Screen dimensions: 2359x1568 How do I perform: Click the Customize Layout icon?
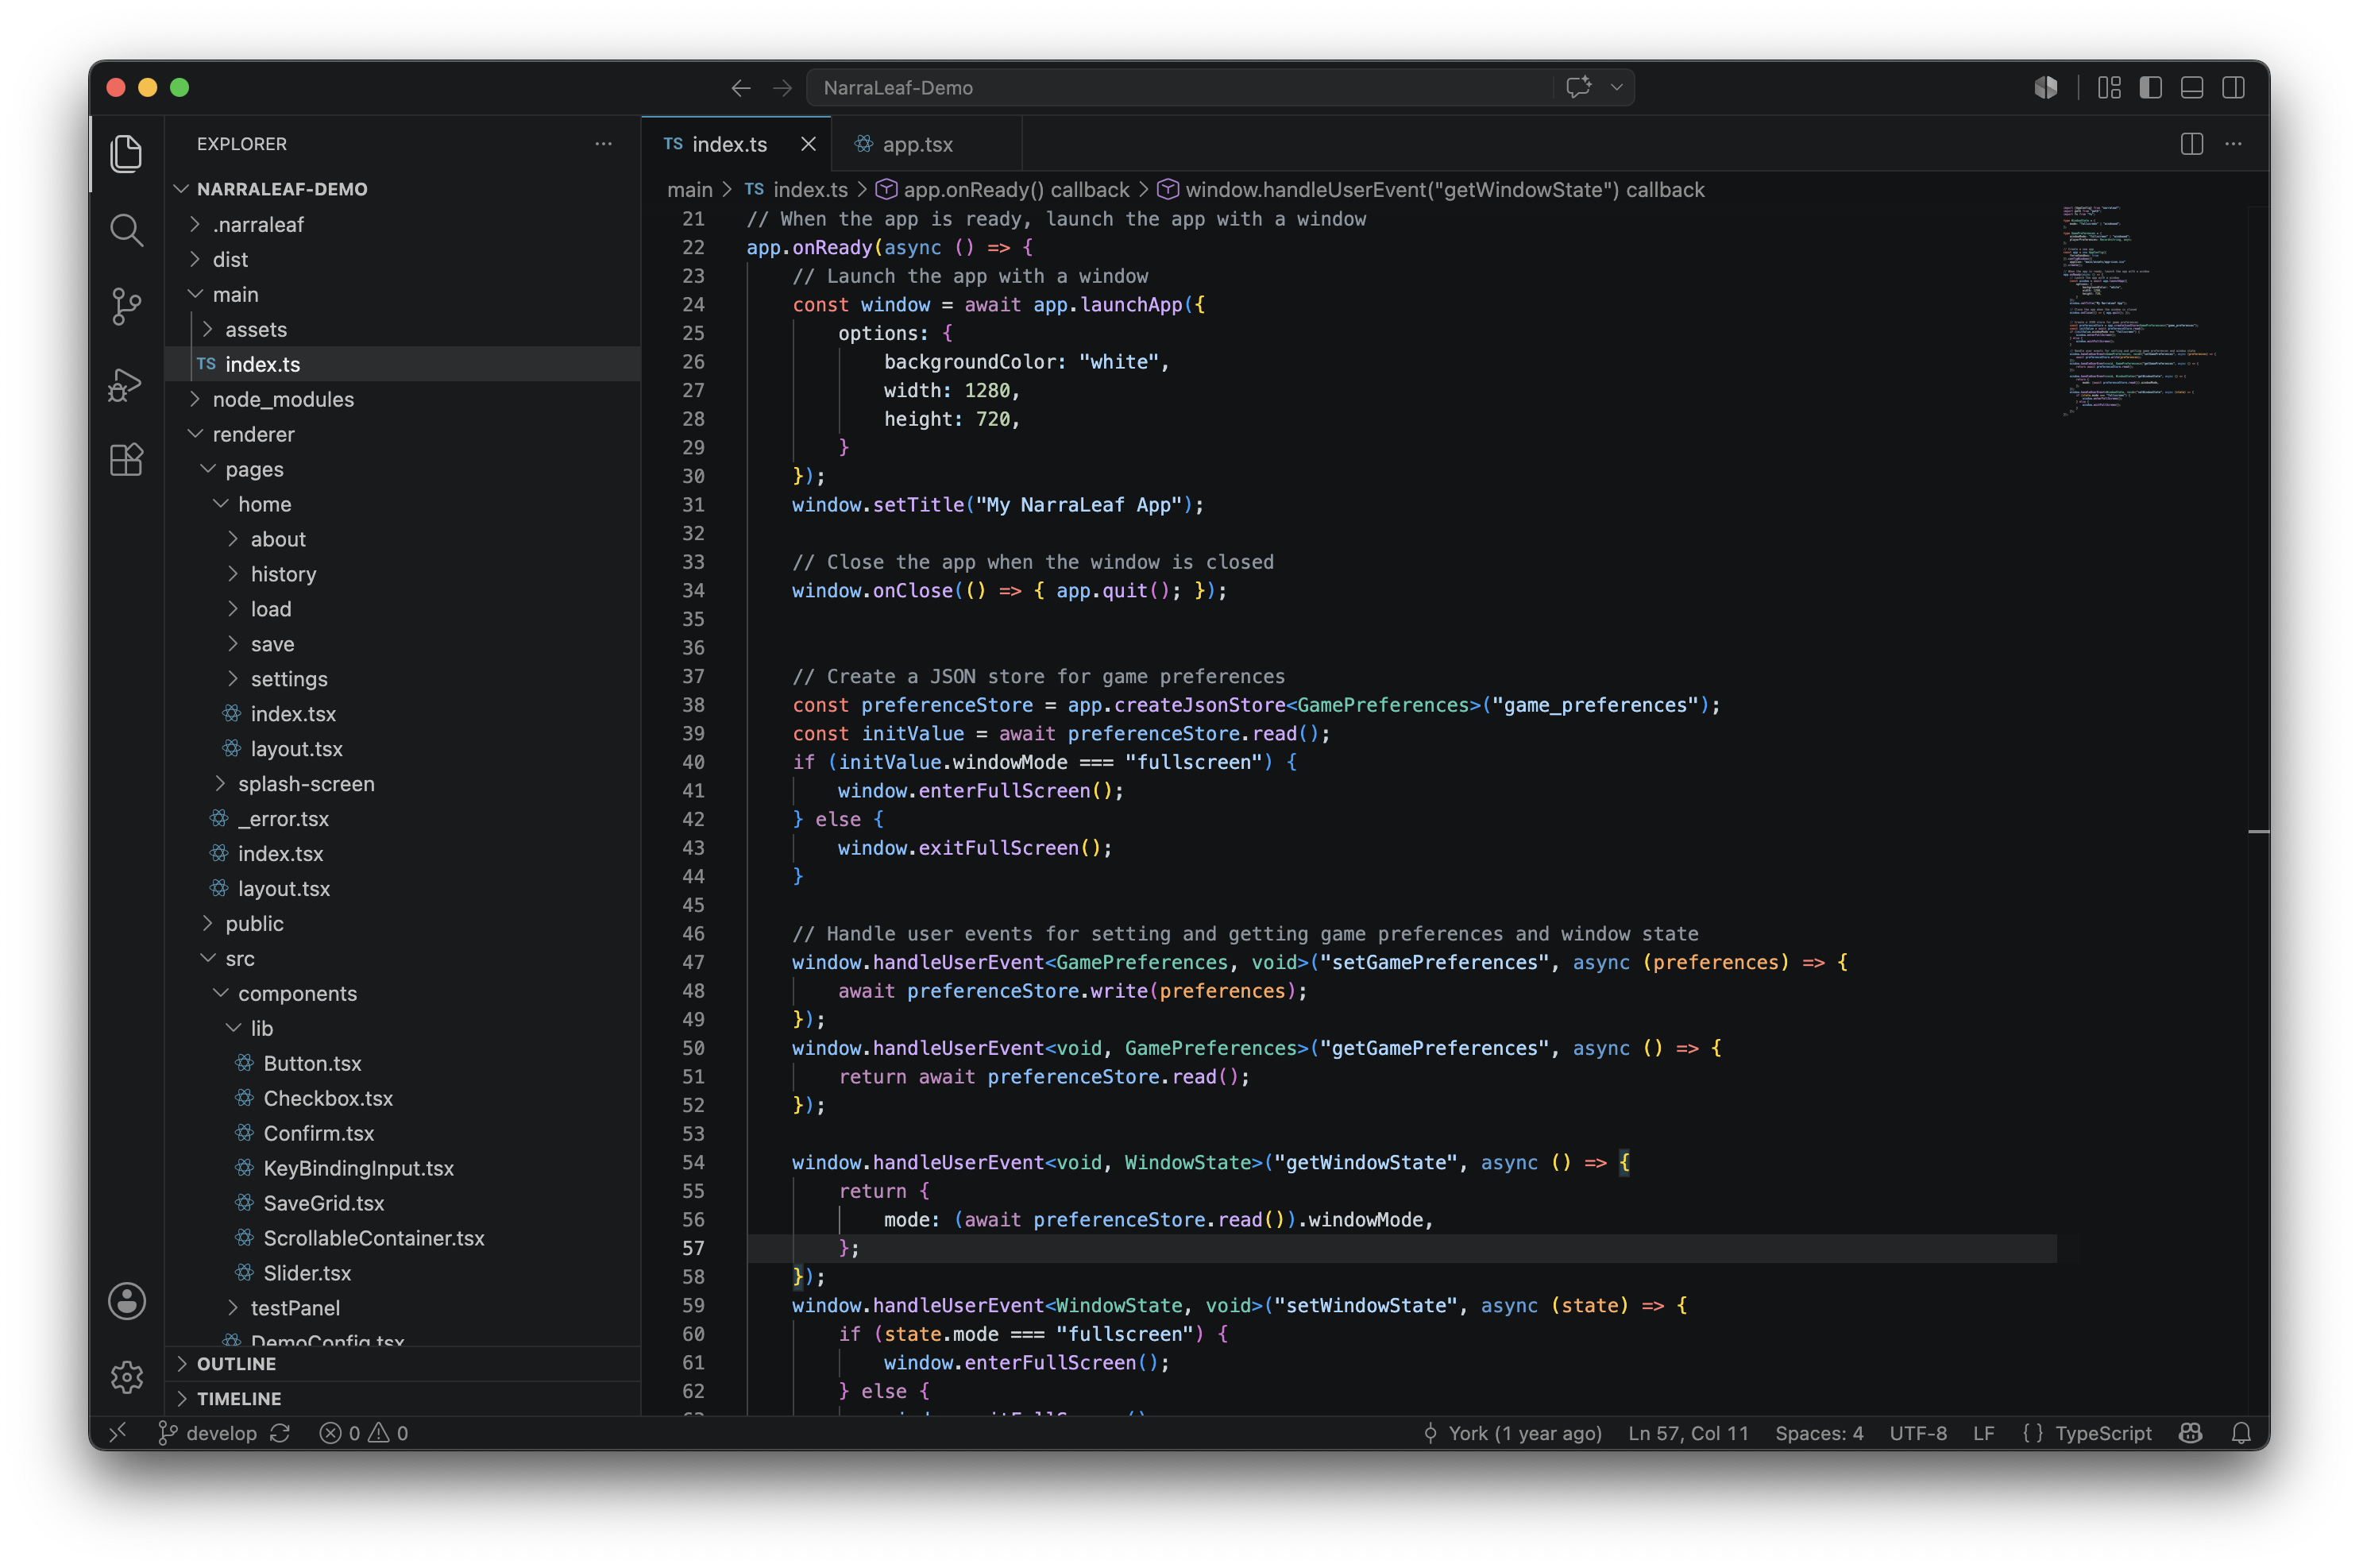click(2109, 88)
